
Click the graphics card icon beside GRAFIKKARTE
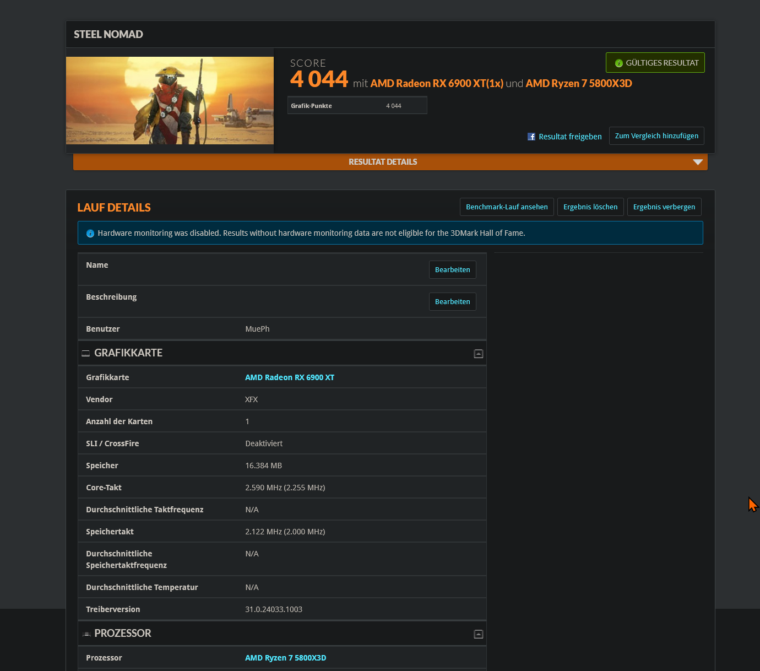86,353
